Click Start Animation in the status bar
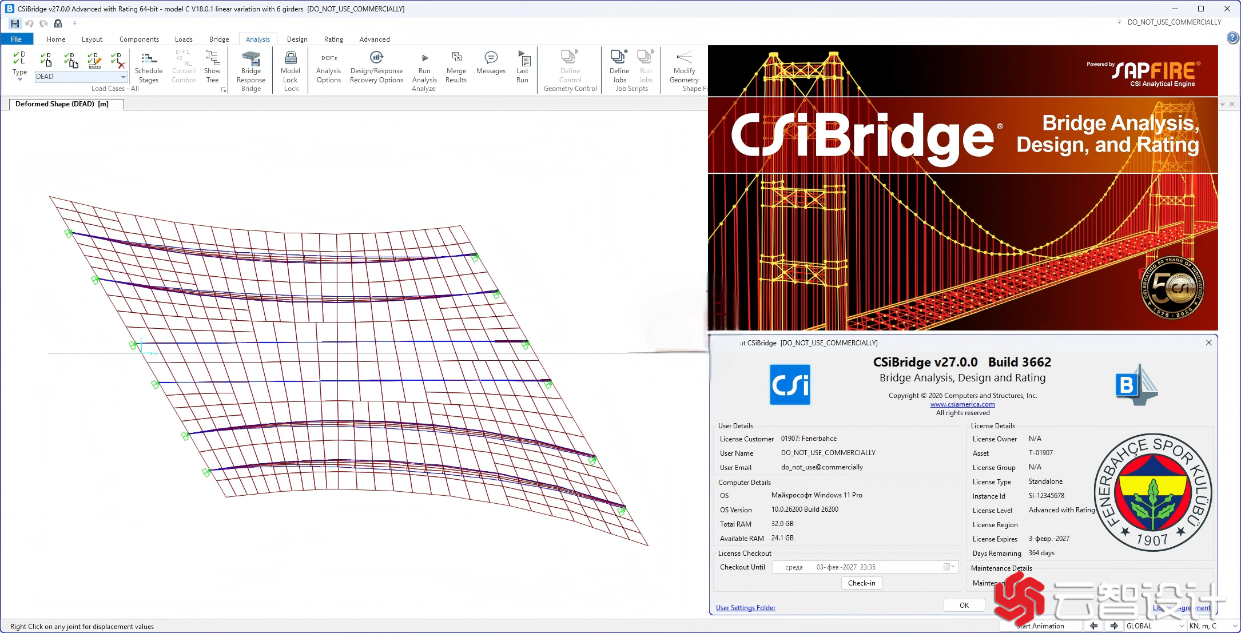1241x633 pixels. [1040, 626]
